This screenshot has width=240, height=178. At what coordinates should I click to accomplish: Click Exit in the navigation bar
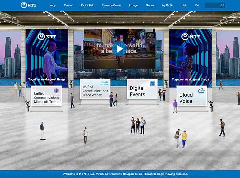coord(197,5)
